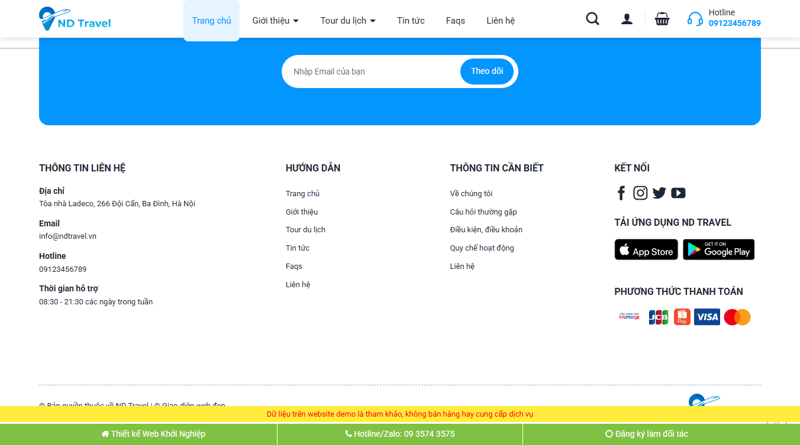Open footer link Faqs
Screen dimensions: 800x445
(x=294, y=267)
